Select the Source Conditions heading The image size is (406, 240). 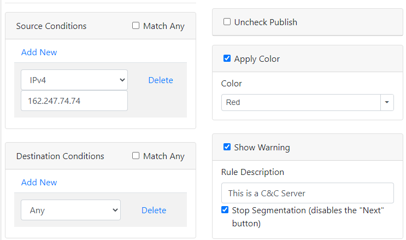click(x=51, y=26)
